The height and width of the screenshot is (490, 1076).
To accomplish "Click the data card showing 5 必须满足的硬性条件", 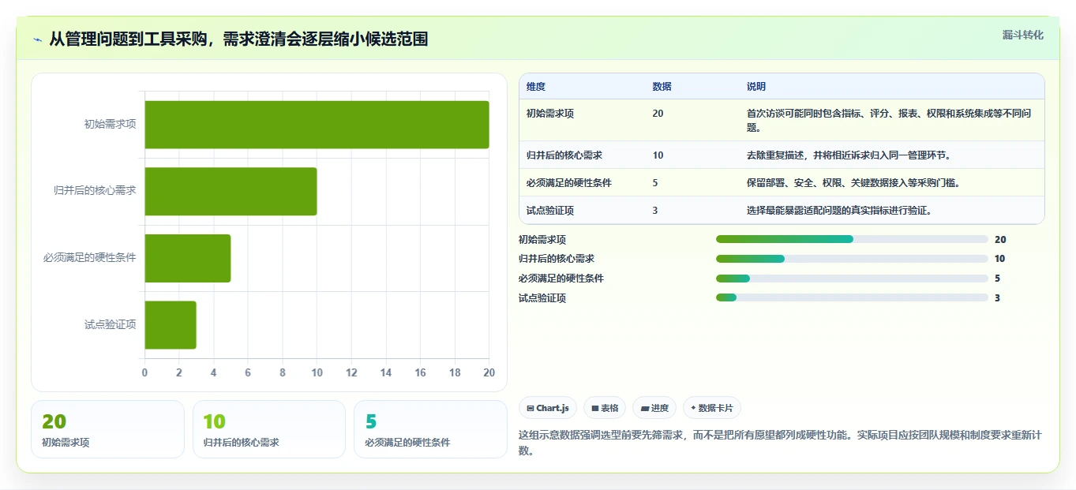I will 430,429.
